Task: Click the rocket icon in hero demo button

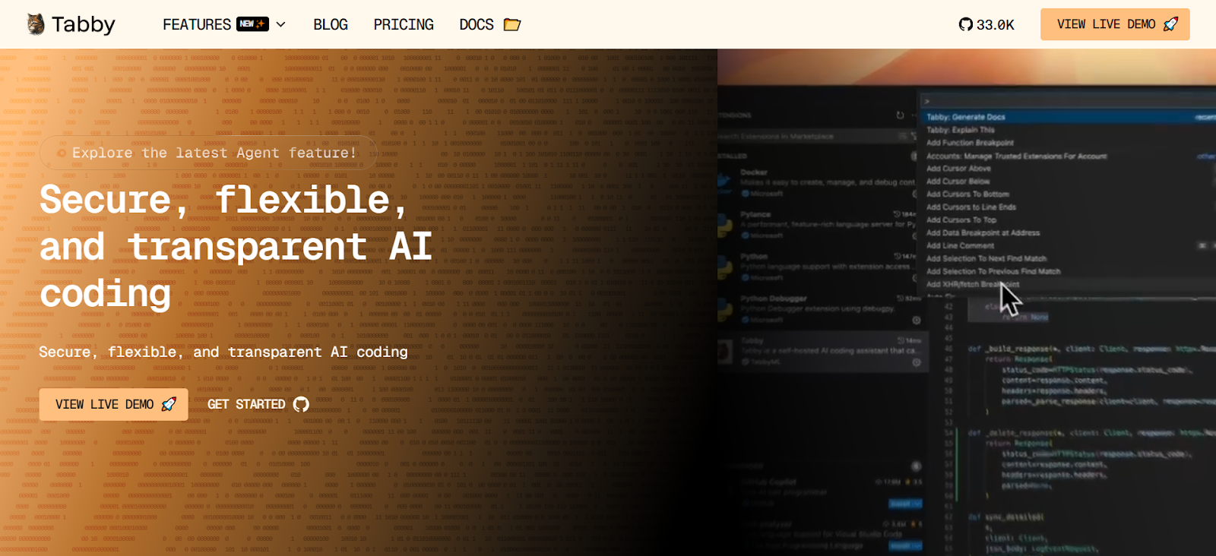Action: [169, 404]
